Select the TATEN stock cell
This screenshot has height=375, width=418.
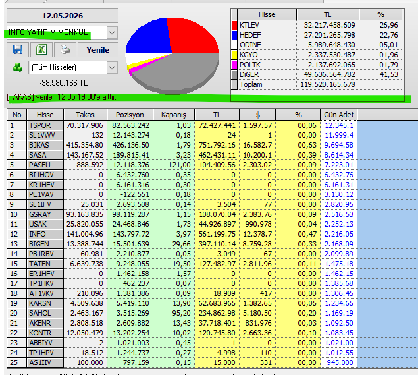[45, 264]
